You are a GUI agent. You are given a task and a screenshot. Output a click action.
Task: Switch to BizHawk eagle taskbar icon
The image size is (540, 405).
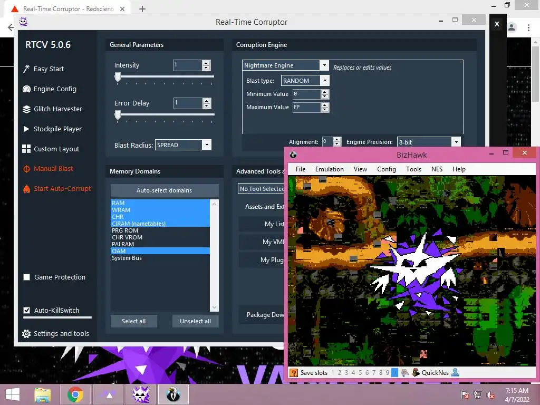tap(173, 394)
